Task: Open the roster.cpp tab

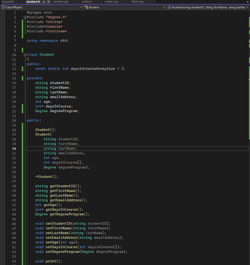Action: click(x=112, y=2)
